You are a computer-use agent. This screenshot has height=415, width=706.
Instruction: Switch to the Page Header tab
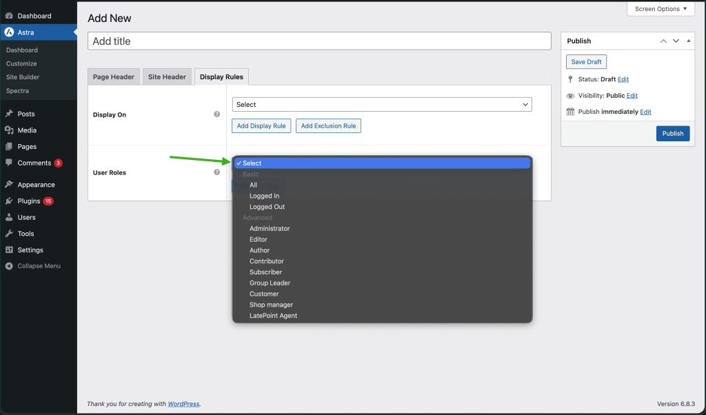(113, 77)
